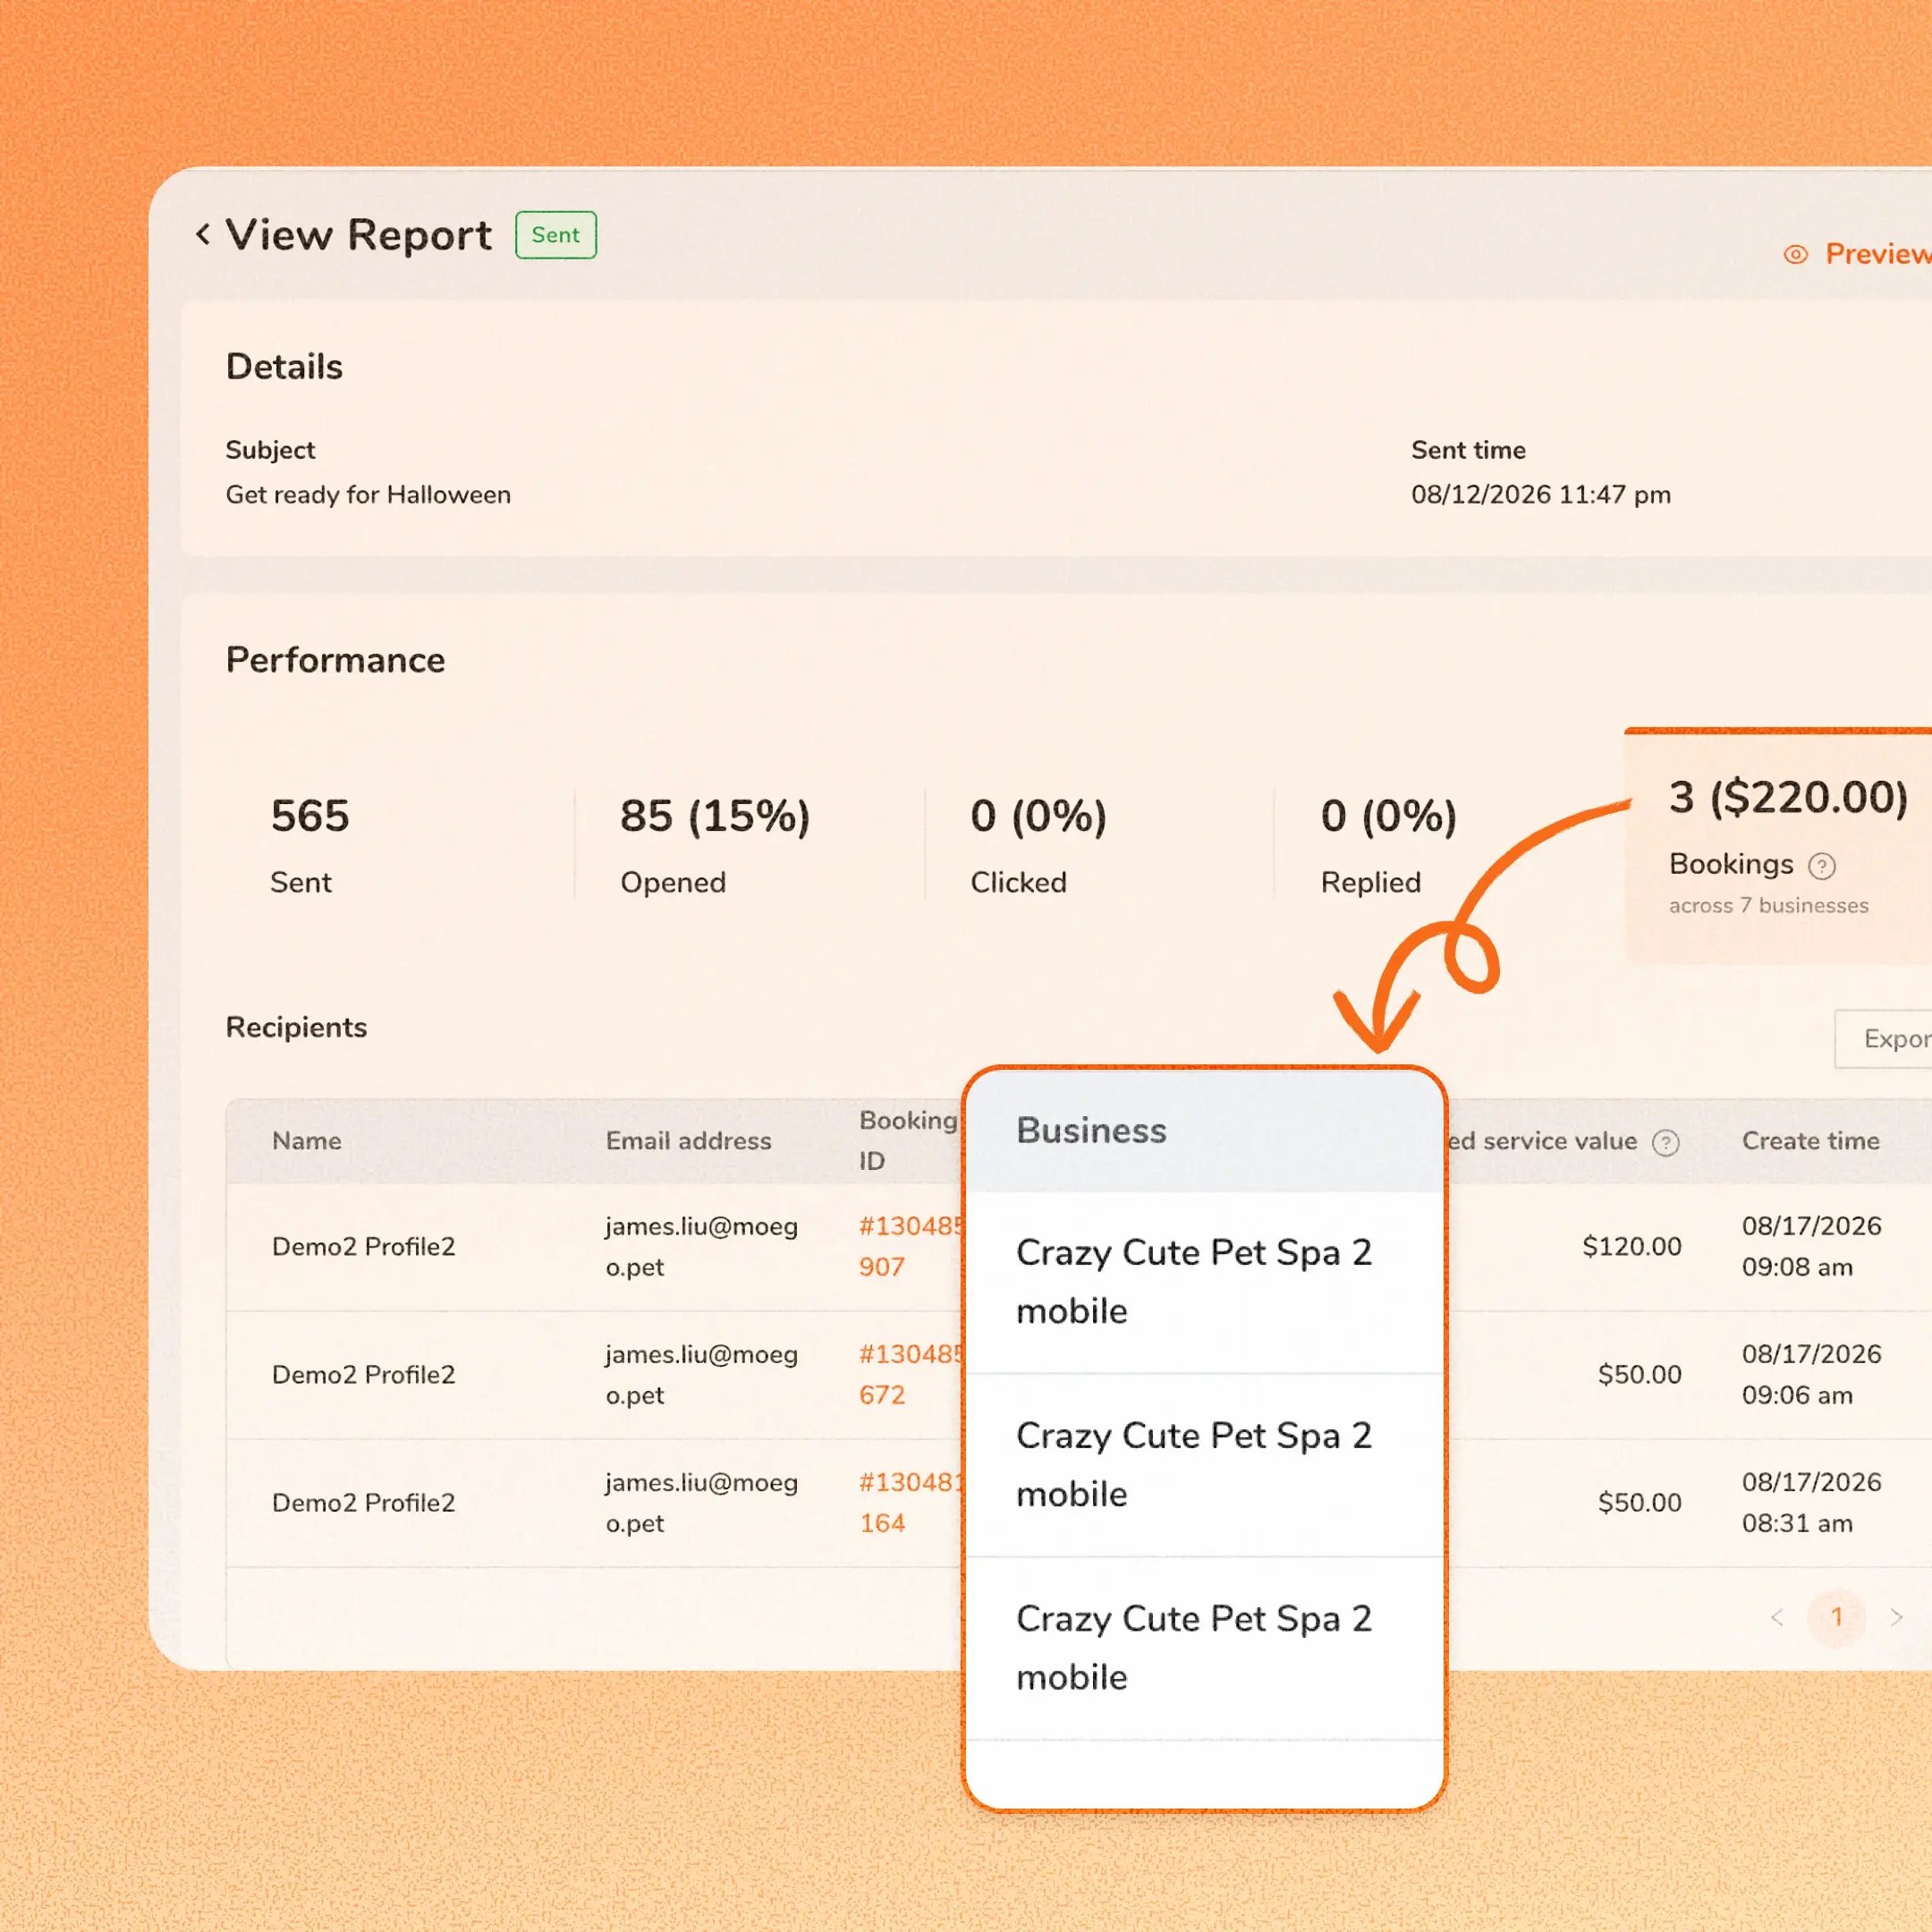
Task: Open the Bookings help question-mark icon
Action: 1822,866
